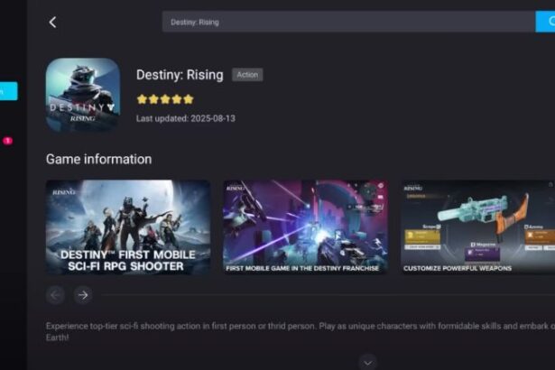
Task: Show next screenshots with right arrow
Action: (x=83, y=295)
